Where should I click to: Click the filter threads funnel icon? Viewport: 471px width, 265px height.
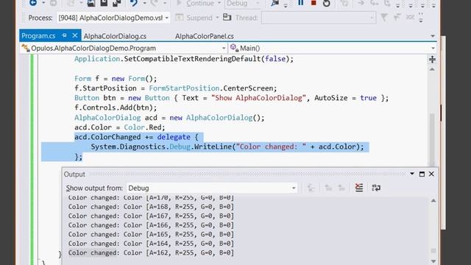coord(384,18)
